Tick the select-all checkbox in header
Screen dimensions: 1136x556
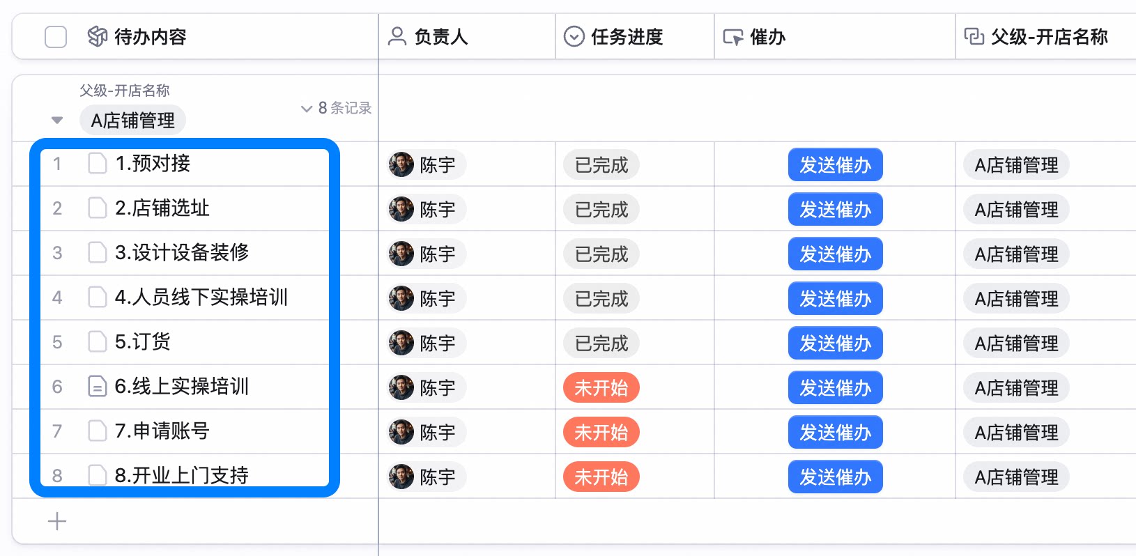tap(56, 37)
